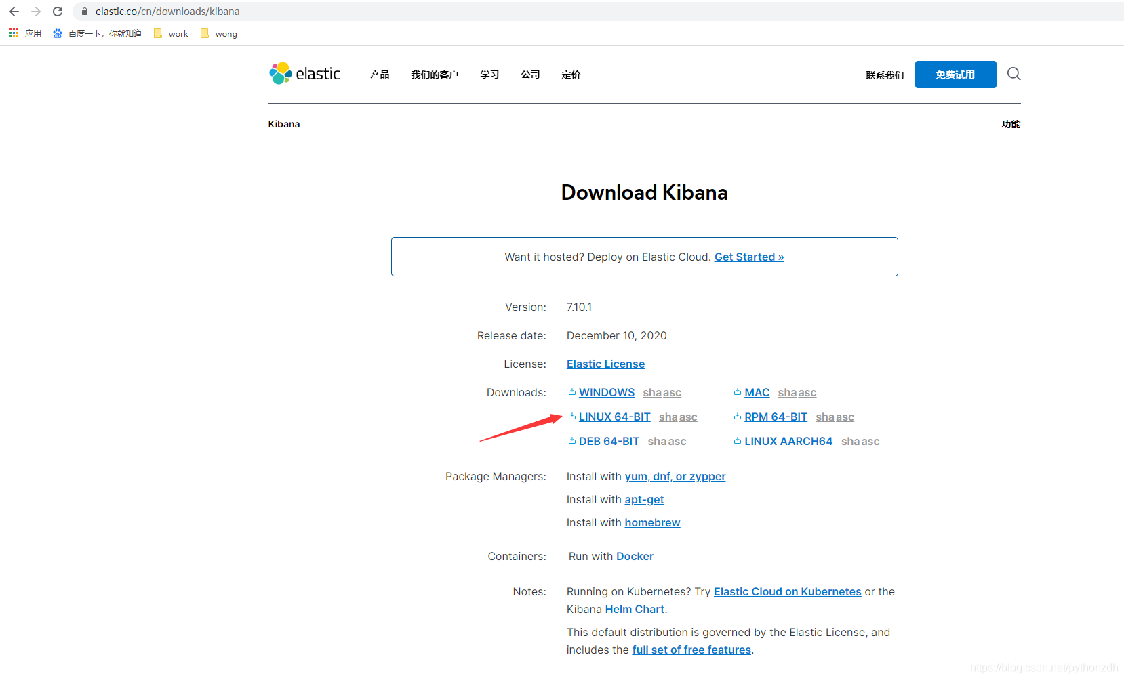
Task: Click asc link next to LINUX AARCH64
Action: tap(870, 441)
